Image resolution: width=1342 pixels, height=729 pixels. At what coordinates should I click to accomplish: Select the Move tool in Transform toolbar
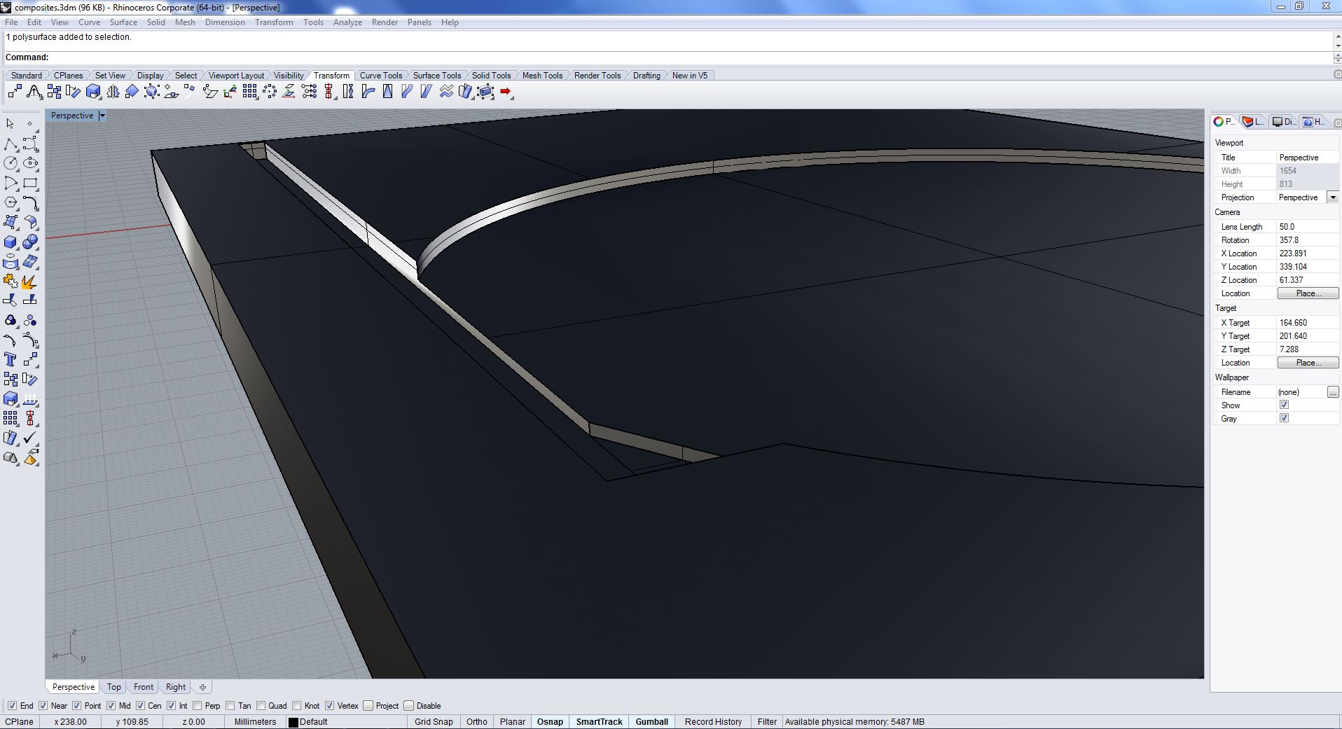coord(15,92)
